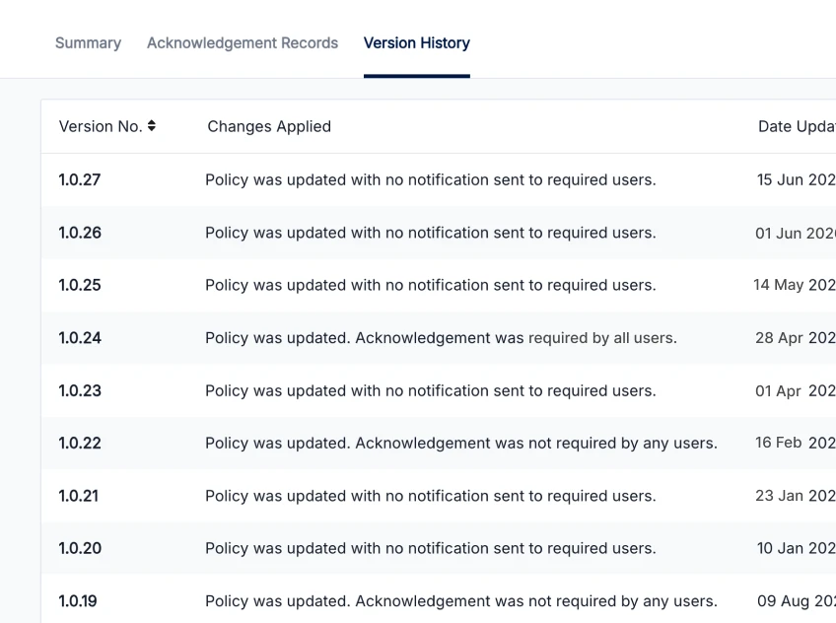836x623 pixels.
Task: Click version 1.0.24 label
Action: (x=80, y=337)
